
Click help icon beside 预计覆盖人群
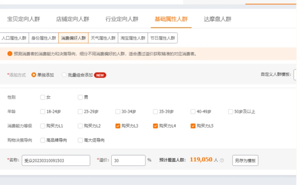click(x=222, y=160)
